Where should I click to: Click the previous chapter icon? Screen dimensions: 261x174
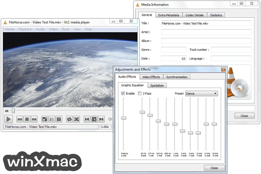point(87,119)
